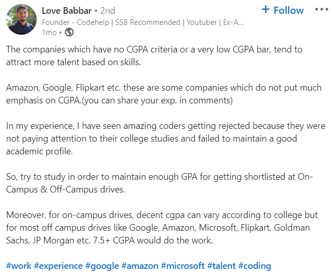Open Love Babbar's profile picture
This screenshot has width=334, height=274.
21,19
